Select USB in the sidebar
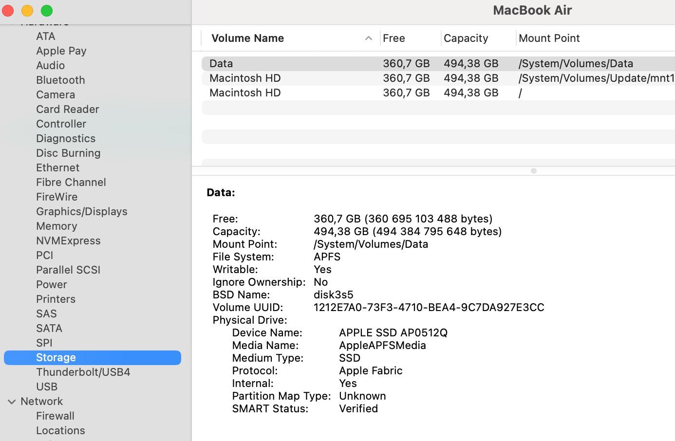 47,386
